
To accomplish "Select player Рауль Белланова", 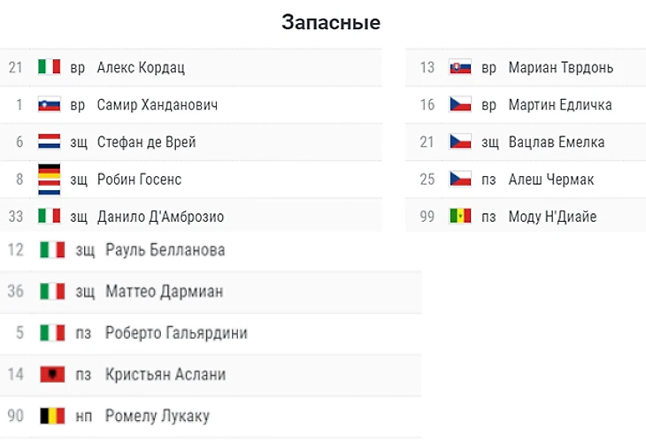I will pyautogui.click(x=165, y=250).
